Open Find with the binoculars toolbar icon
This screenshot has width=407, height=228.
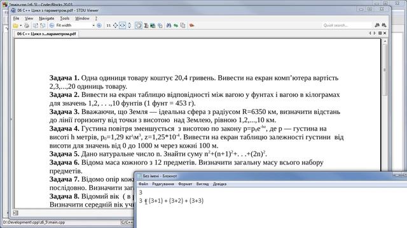(x=169, y=25)
